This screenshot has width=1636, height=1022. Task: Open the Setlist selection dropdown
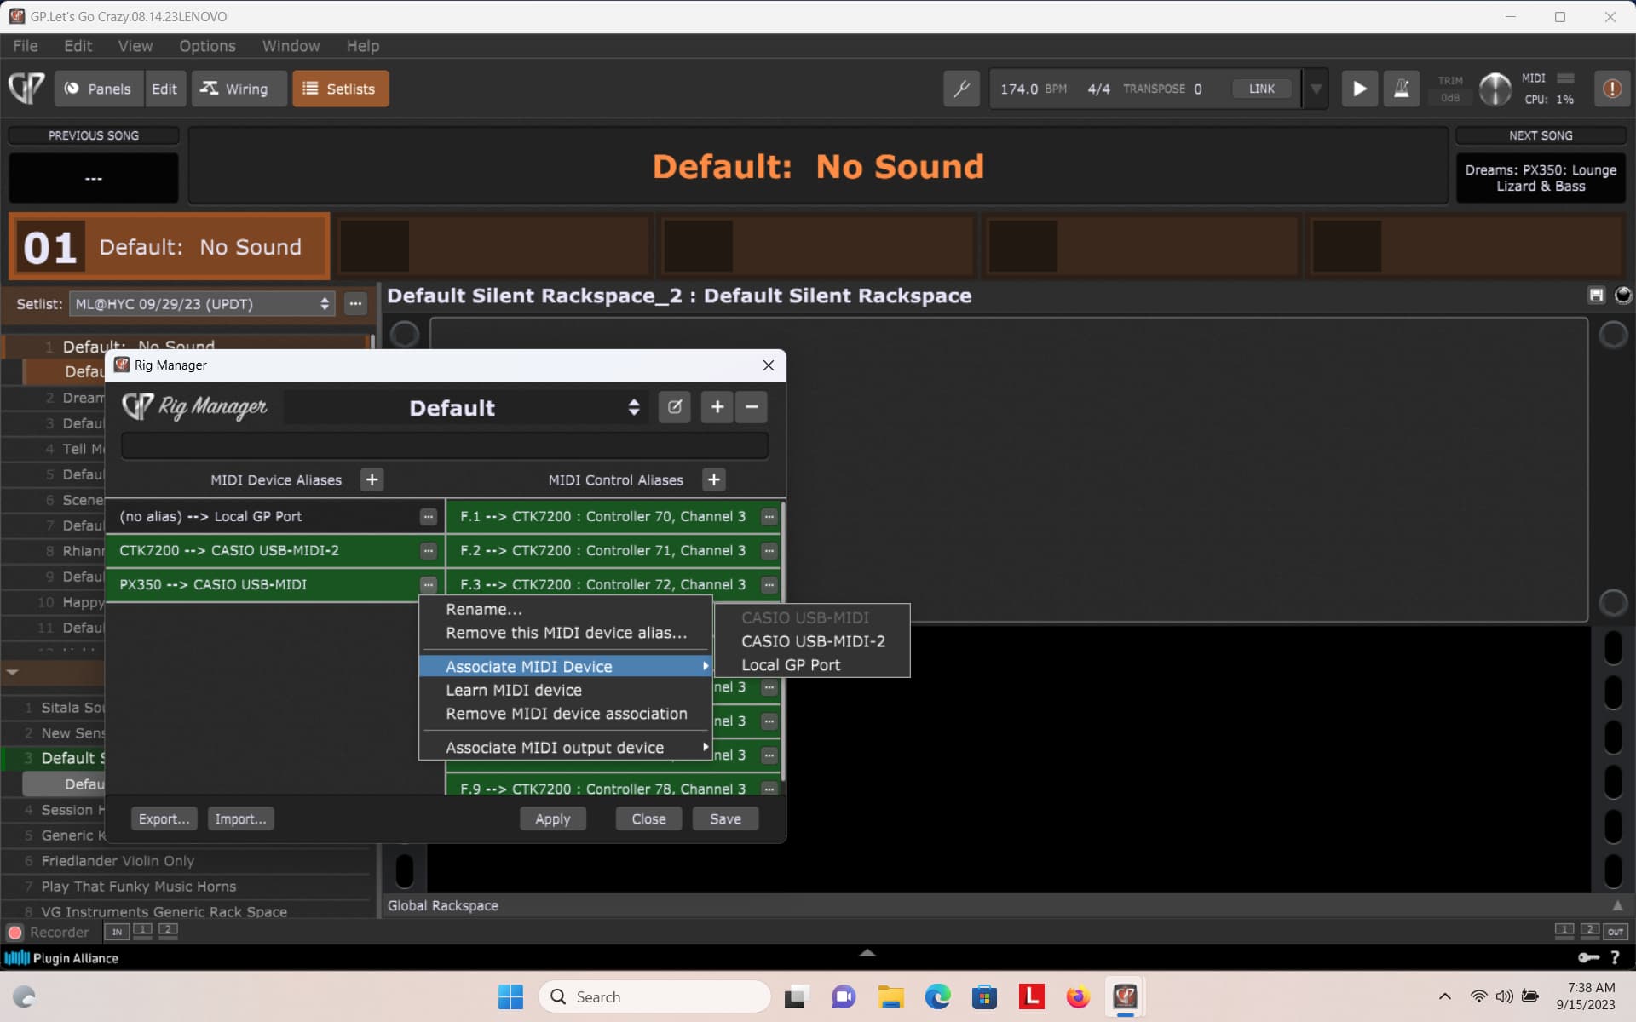pos(202,304)
